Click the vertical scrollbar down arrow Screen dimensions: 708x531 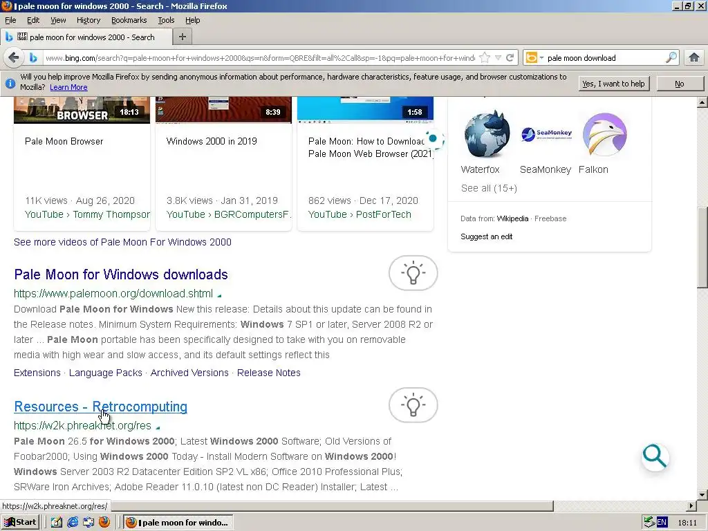(702, 494)
